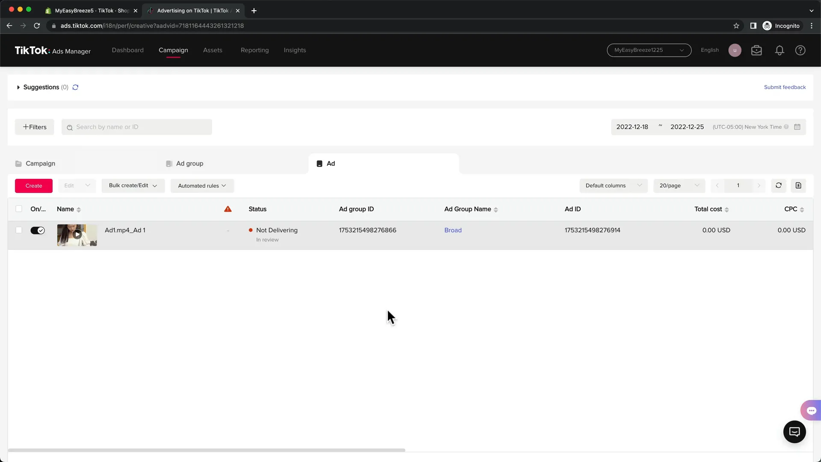
Task: Open browser side panel icon
Action: pyautogui.click(x=753, y=26)
